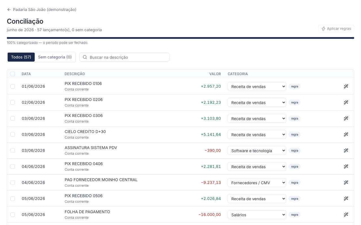Click the Buscar na descrição search field
This screenshot has height=225, width=361.
tap(124, 57)
